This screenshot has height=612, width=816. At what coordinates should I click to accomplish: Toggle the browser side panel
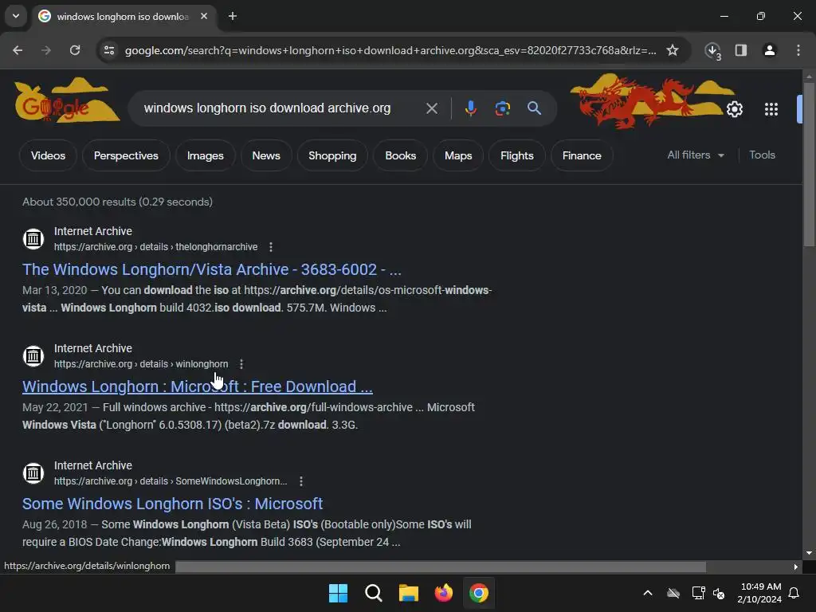741,50
